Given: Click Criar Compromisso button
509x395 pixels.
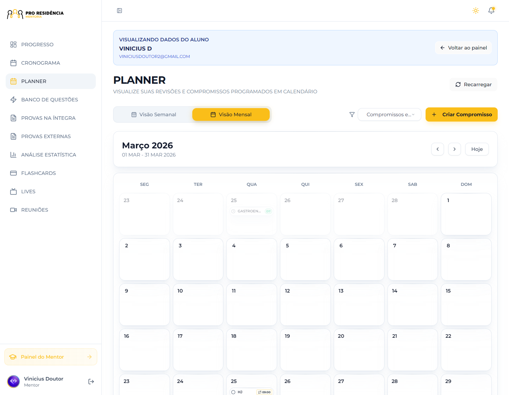Looking at the screenshot, I should pos(462,114).
